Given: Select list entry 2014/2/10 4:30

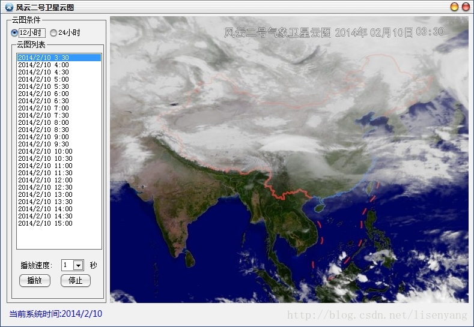Looking at the screenshot, I should click(59, 72).
